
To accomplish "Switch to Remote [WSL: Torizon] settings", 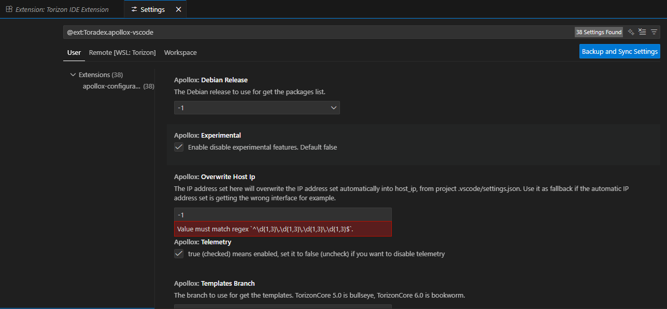I will point(122,52).
